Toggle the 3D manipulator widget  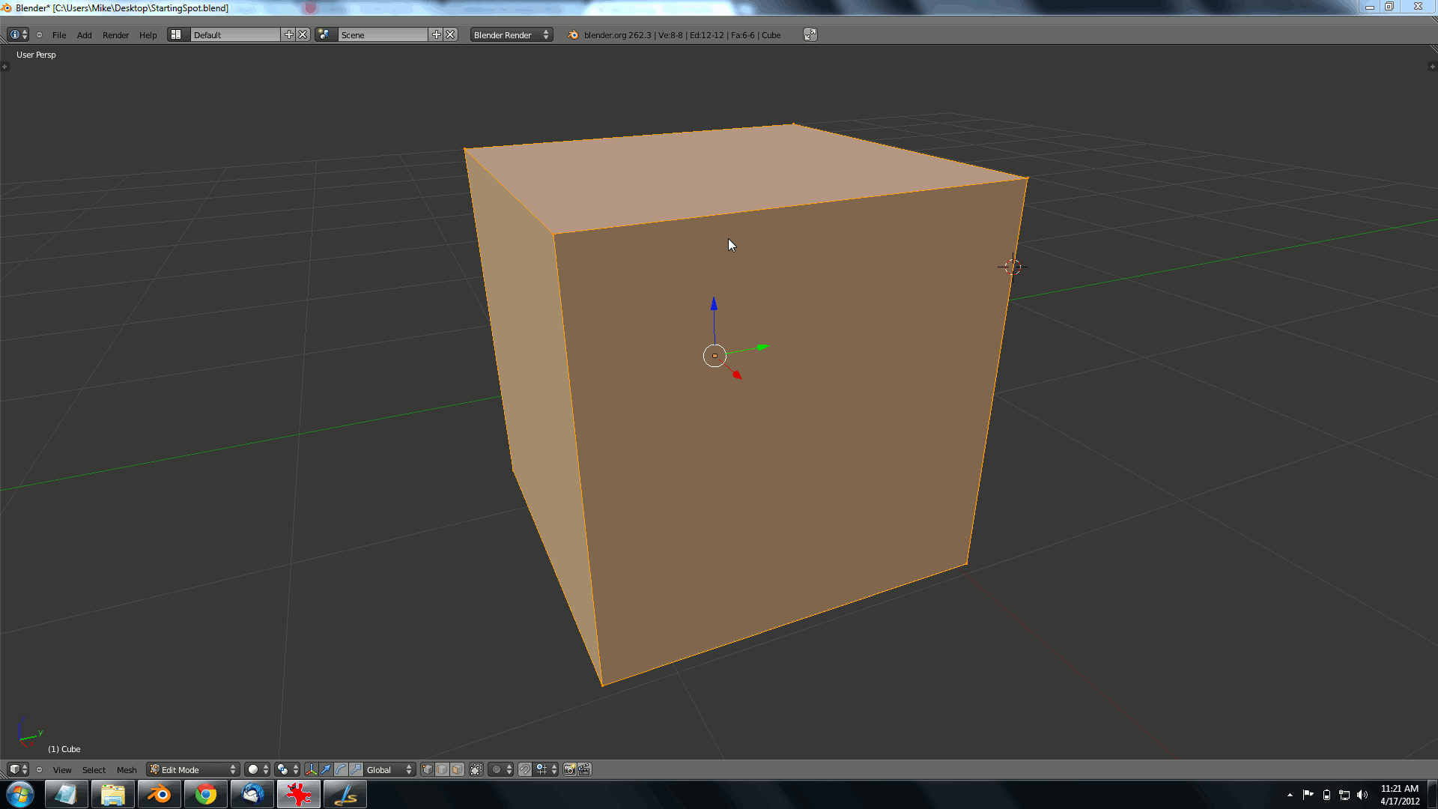311,770
